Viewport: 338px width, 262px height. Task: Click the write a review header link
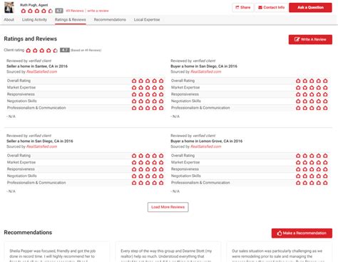[x=98, y=11]
